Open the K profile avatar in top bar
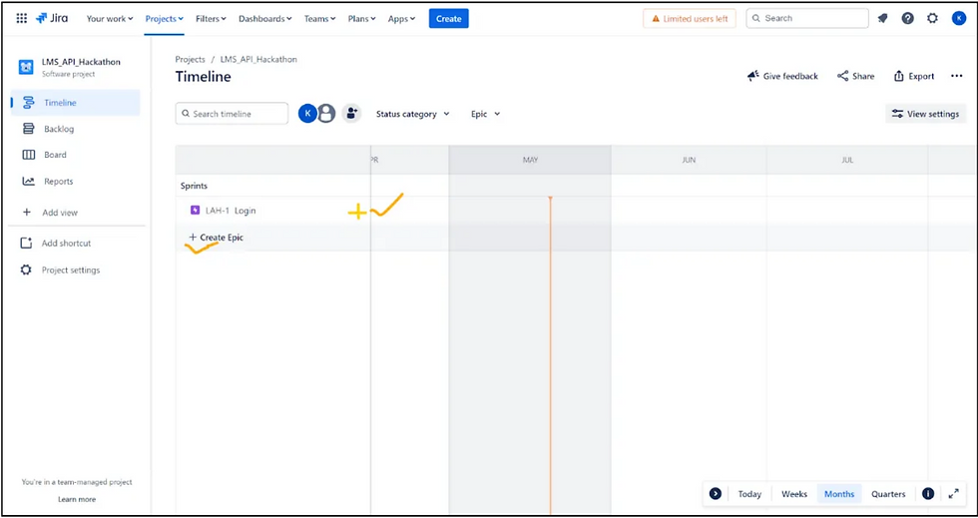The image size is (978, 518). (x=959, y=19)
